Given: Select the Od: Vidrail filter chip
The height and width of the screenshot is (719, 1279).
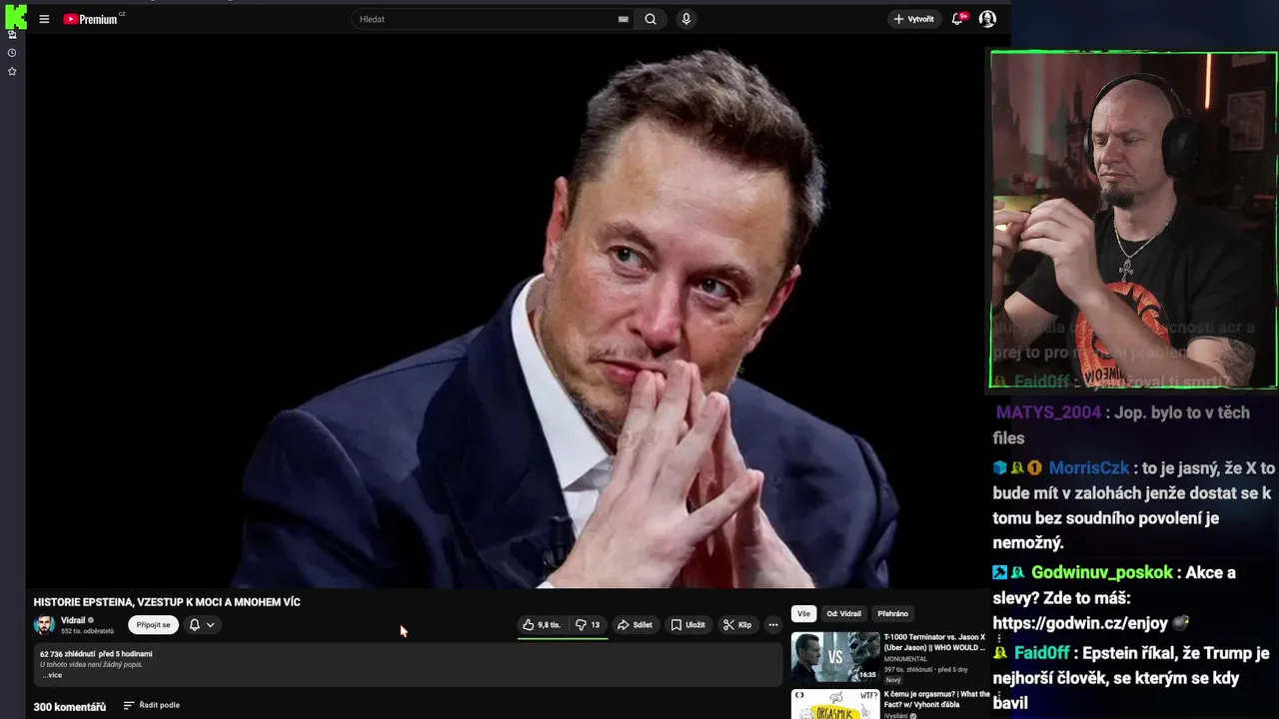Looking at the screenshot, I should [x=843, y=614].
